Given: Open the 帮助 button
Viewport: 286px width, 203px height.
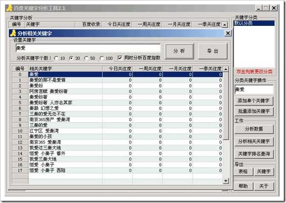Looking at the screenshot, I should point(243,186).
